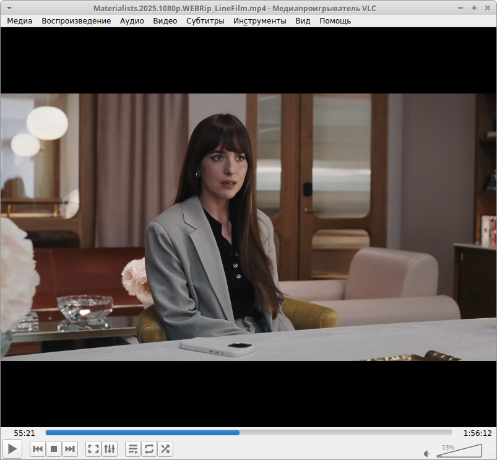Viewport: 497px width, 460px height.
Task: Click the video playback area
Action: pyautogui.click(x=249, y=227)
